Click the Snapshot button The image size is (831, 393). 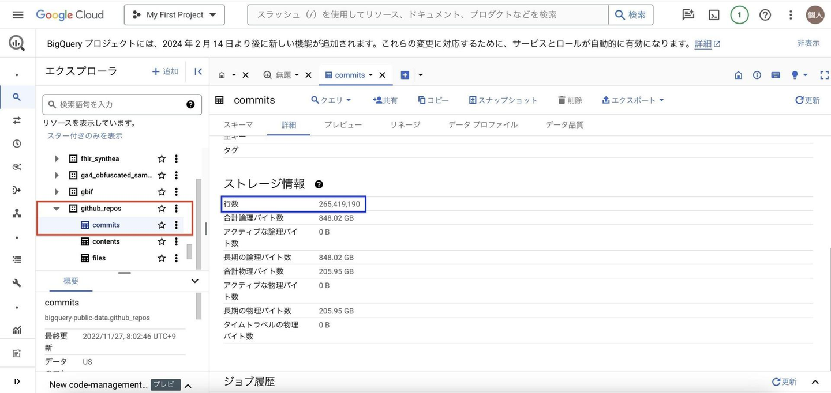click(x=503, y=100)
